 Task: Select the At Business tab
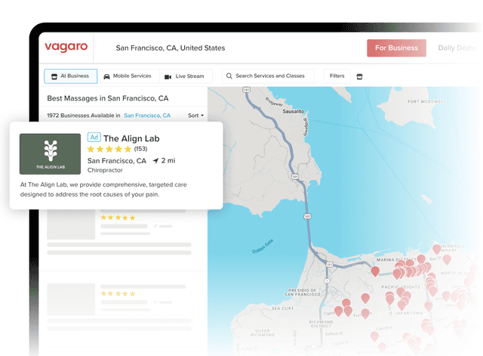pos(70,76)
